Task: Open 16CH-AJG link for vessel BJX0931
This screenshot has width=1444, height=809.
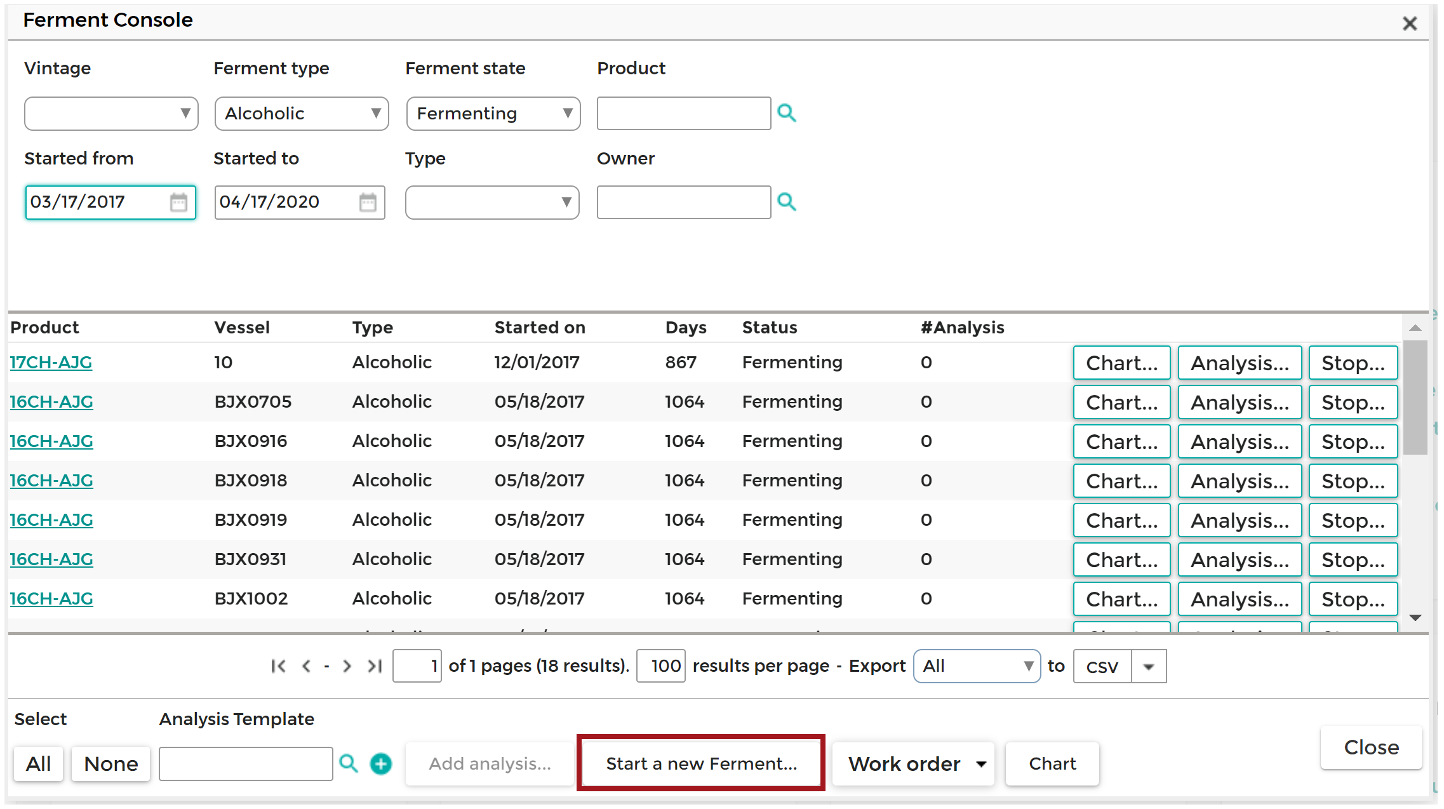Action: click(51, 559)
